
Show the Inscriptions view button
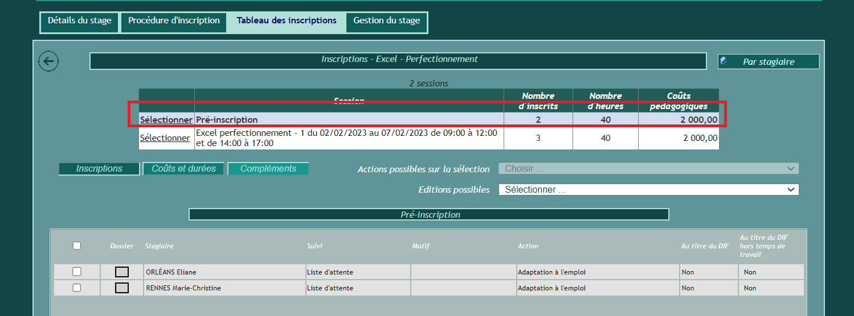pos(99,169)
